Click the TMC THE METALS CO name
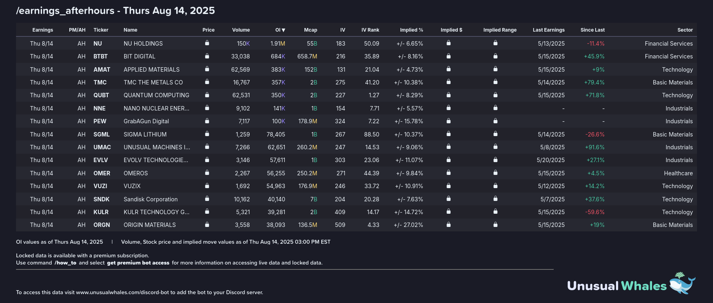Viewport: 713px width, 303px height. (153, 82)
